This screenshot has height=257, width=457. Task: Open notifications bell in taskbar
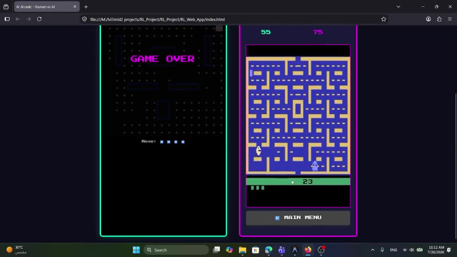[449, 250]
